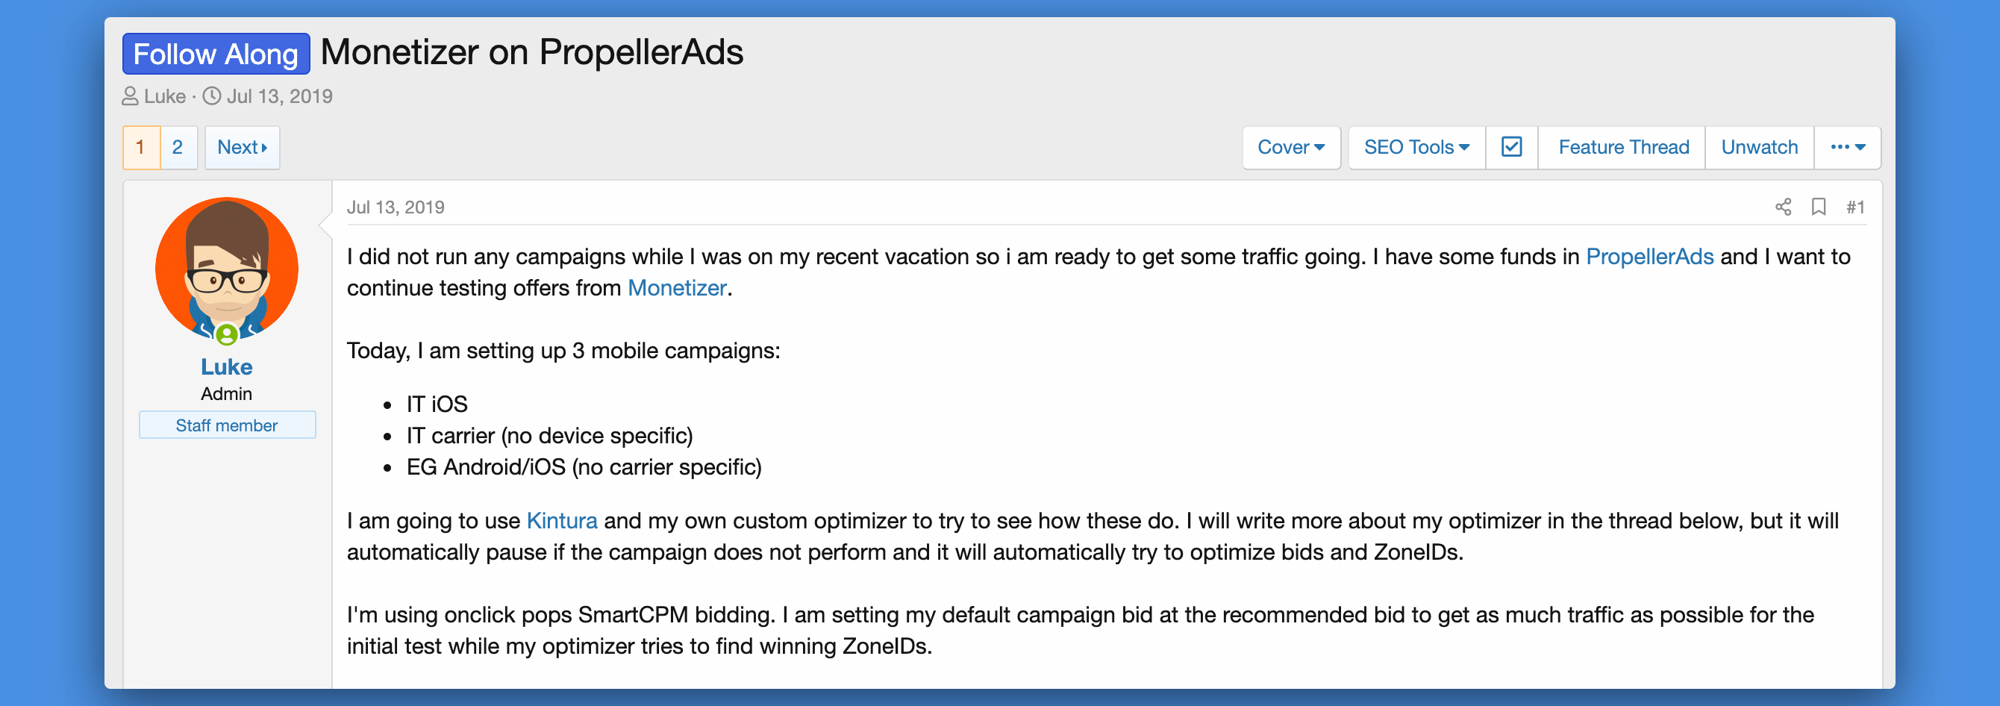This screenshot has width=2000, height=706.
Task: Bookmark the first post
Action: [x=1819, y=207]
